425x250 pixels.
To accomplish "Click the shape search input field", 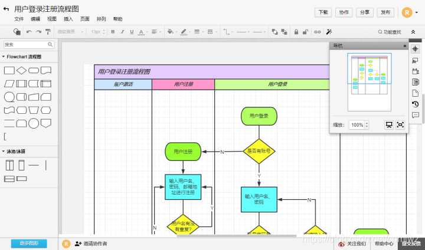I will click(x=29, y=44).
